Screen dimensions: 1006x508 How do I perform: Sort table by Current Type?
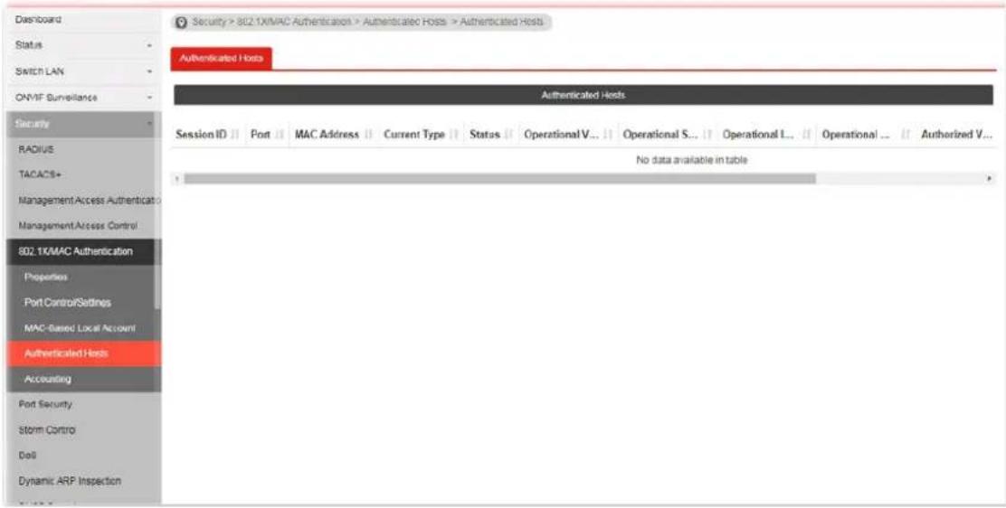pyautogui.click(x=421, y=136)
